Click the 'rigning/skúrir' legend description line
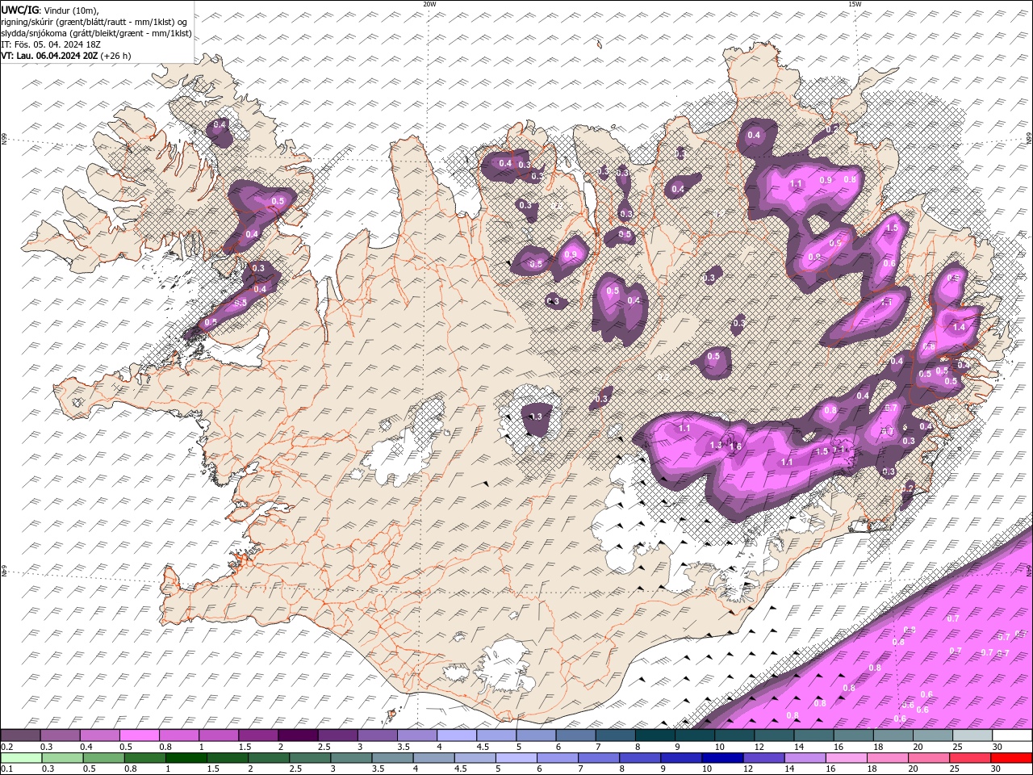 [95, 22]
